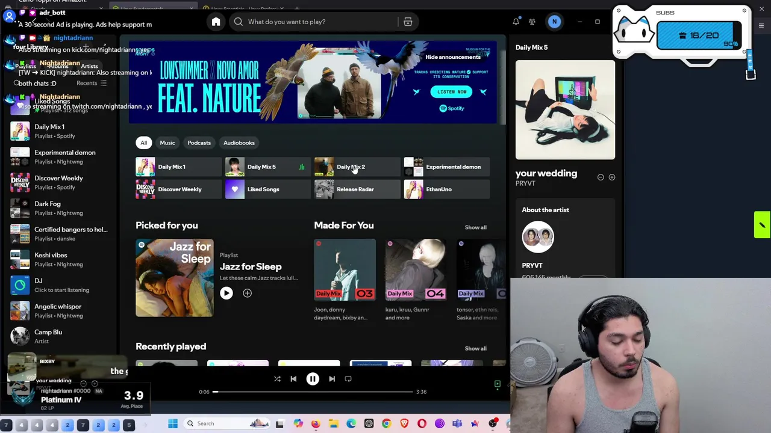Select the All filter chip

(143, 143)
